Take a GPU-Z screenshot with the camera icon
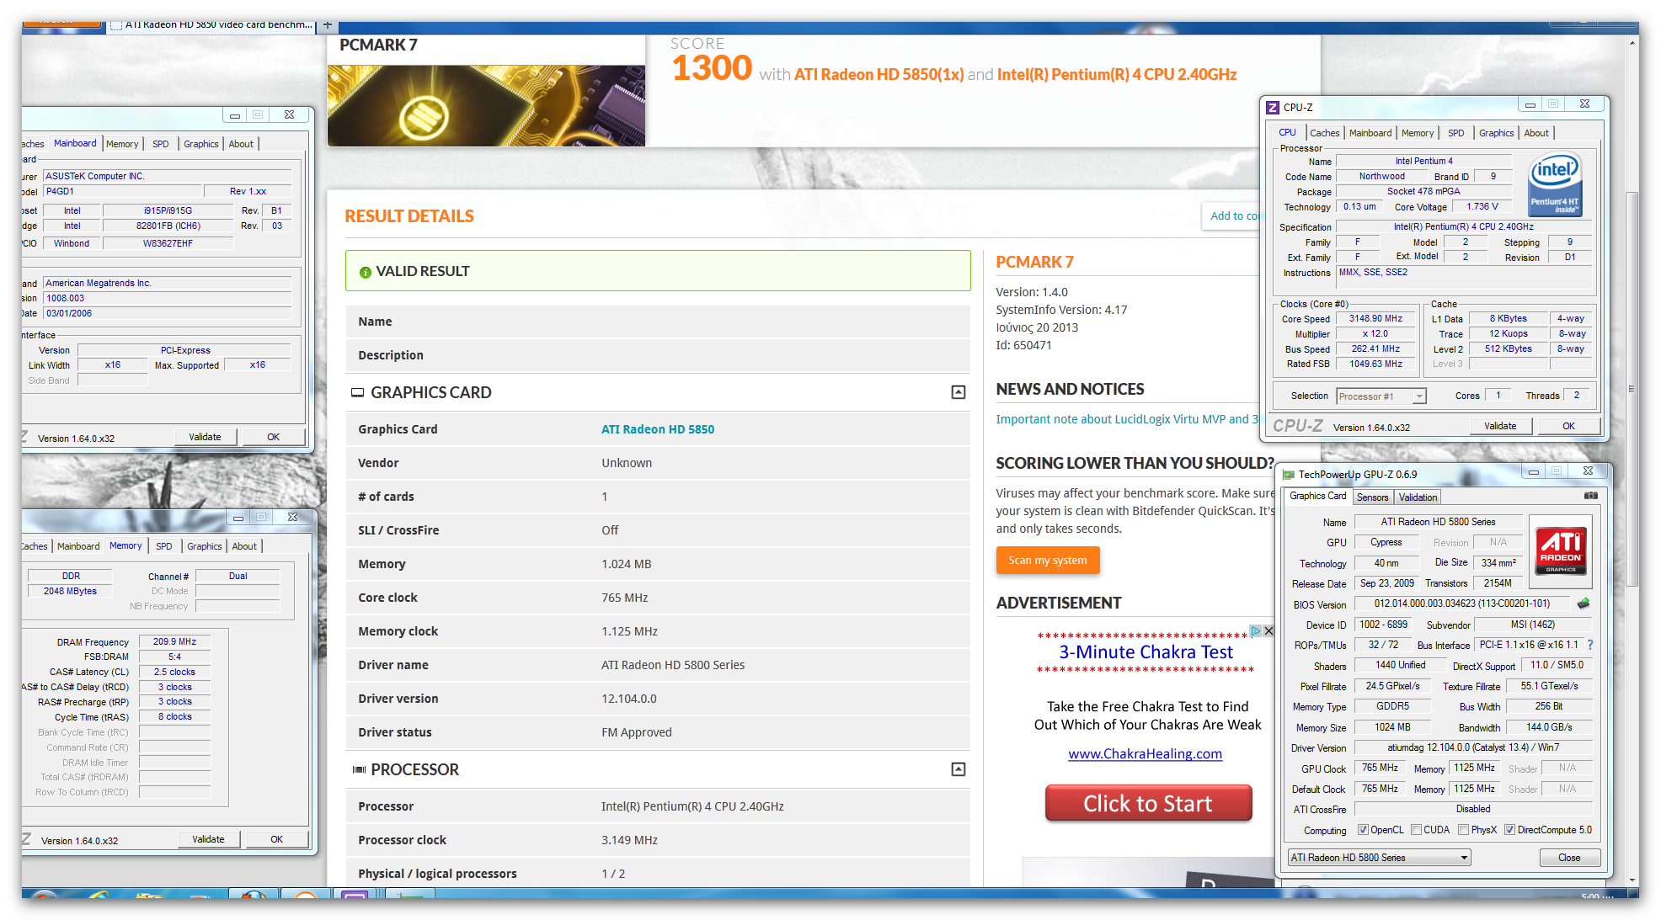1661x920 pixels. (x=1590, y=496)
